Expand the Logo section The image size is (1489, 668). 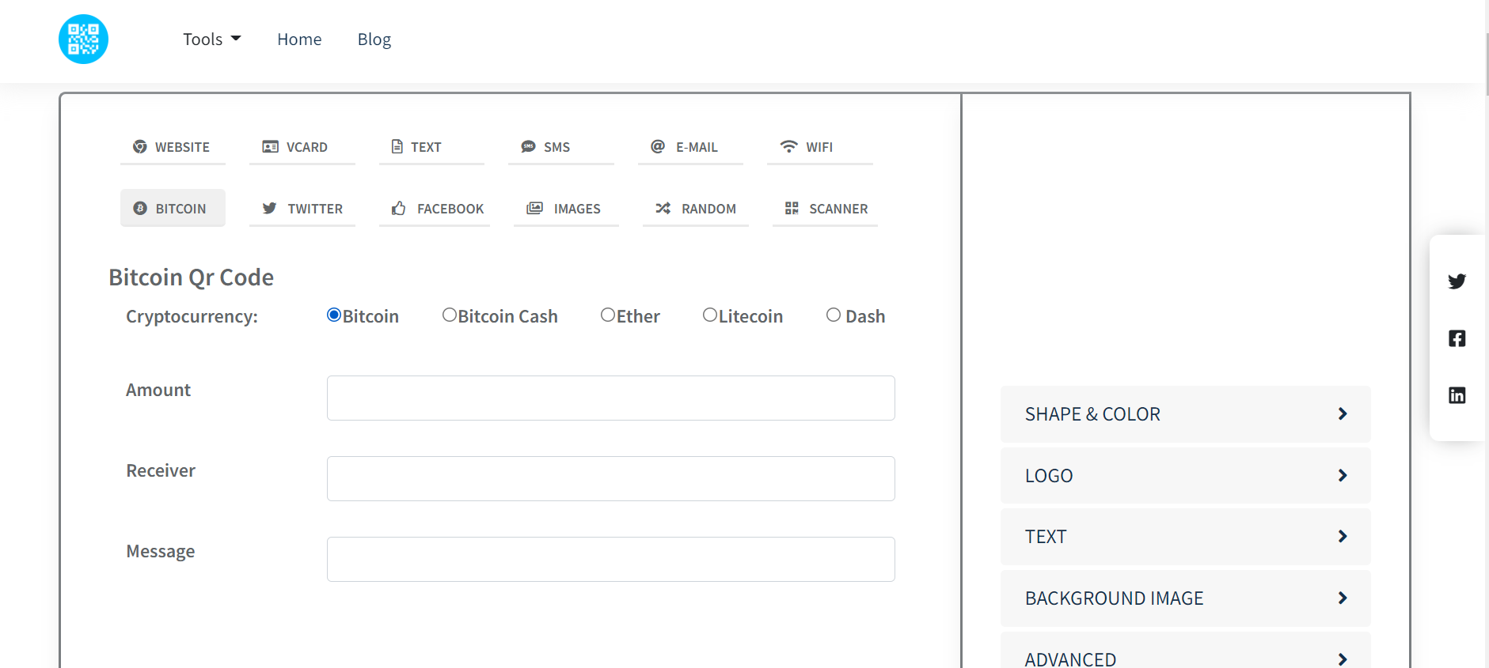pyautogui.click(x=1185, y=475)
